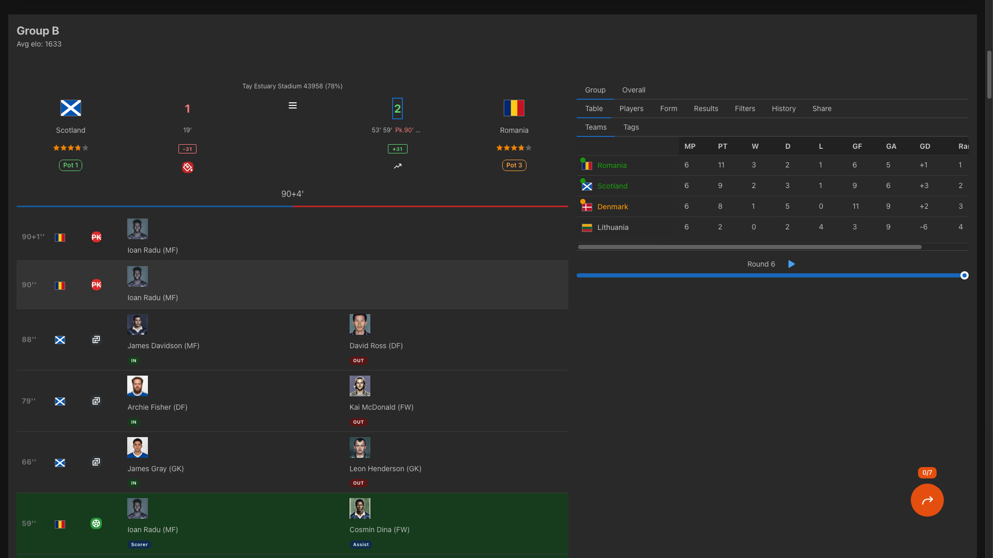Open the match details hamburger menu icon

[x=292, y=105]
